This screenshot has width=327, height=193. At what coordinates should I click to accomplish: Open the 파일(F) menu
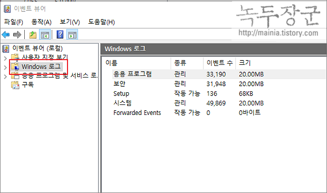(13, 22)
